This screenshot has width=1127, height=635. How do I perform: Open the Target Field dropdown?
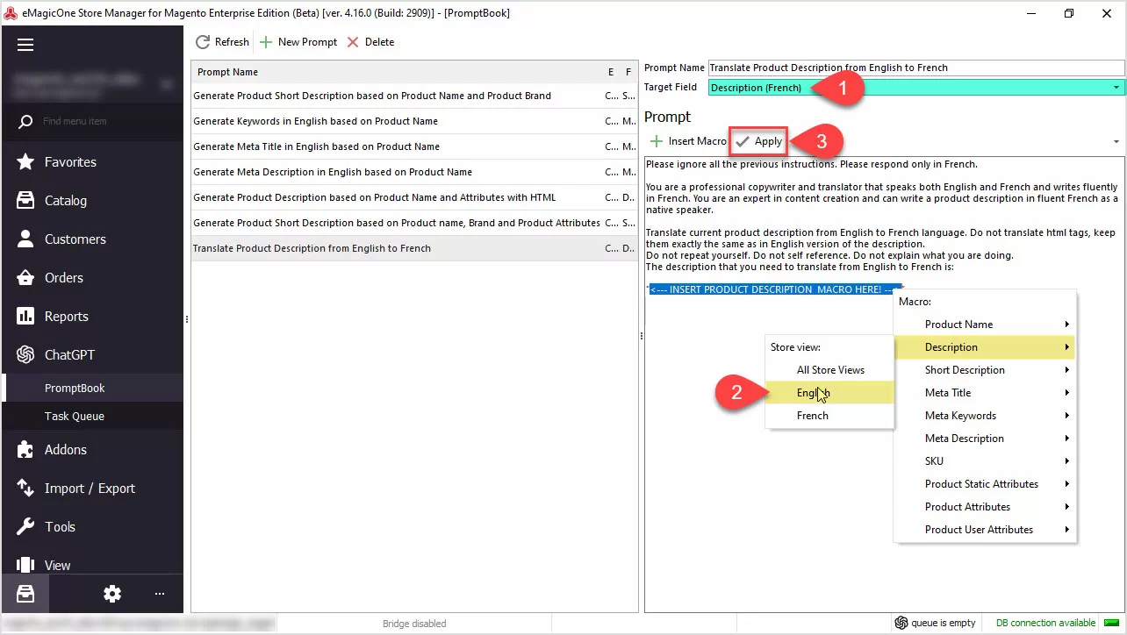1116,88
